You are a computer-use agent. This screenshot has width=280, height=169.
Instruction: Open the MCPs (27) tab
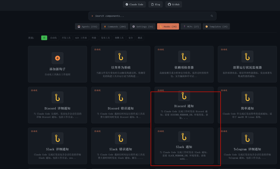(191, 27)
